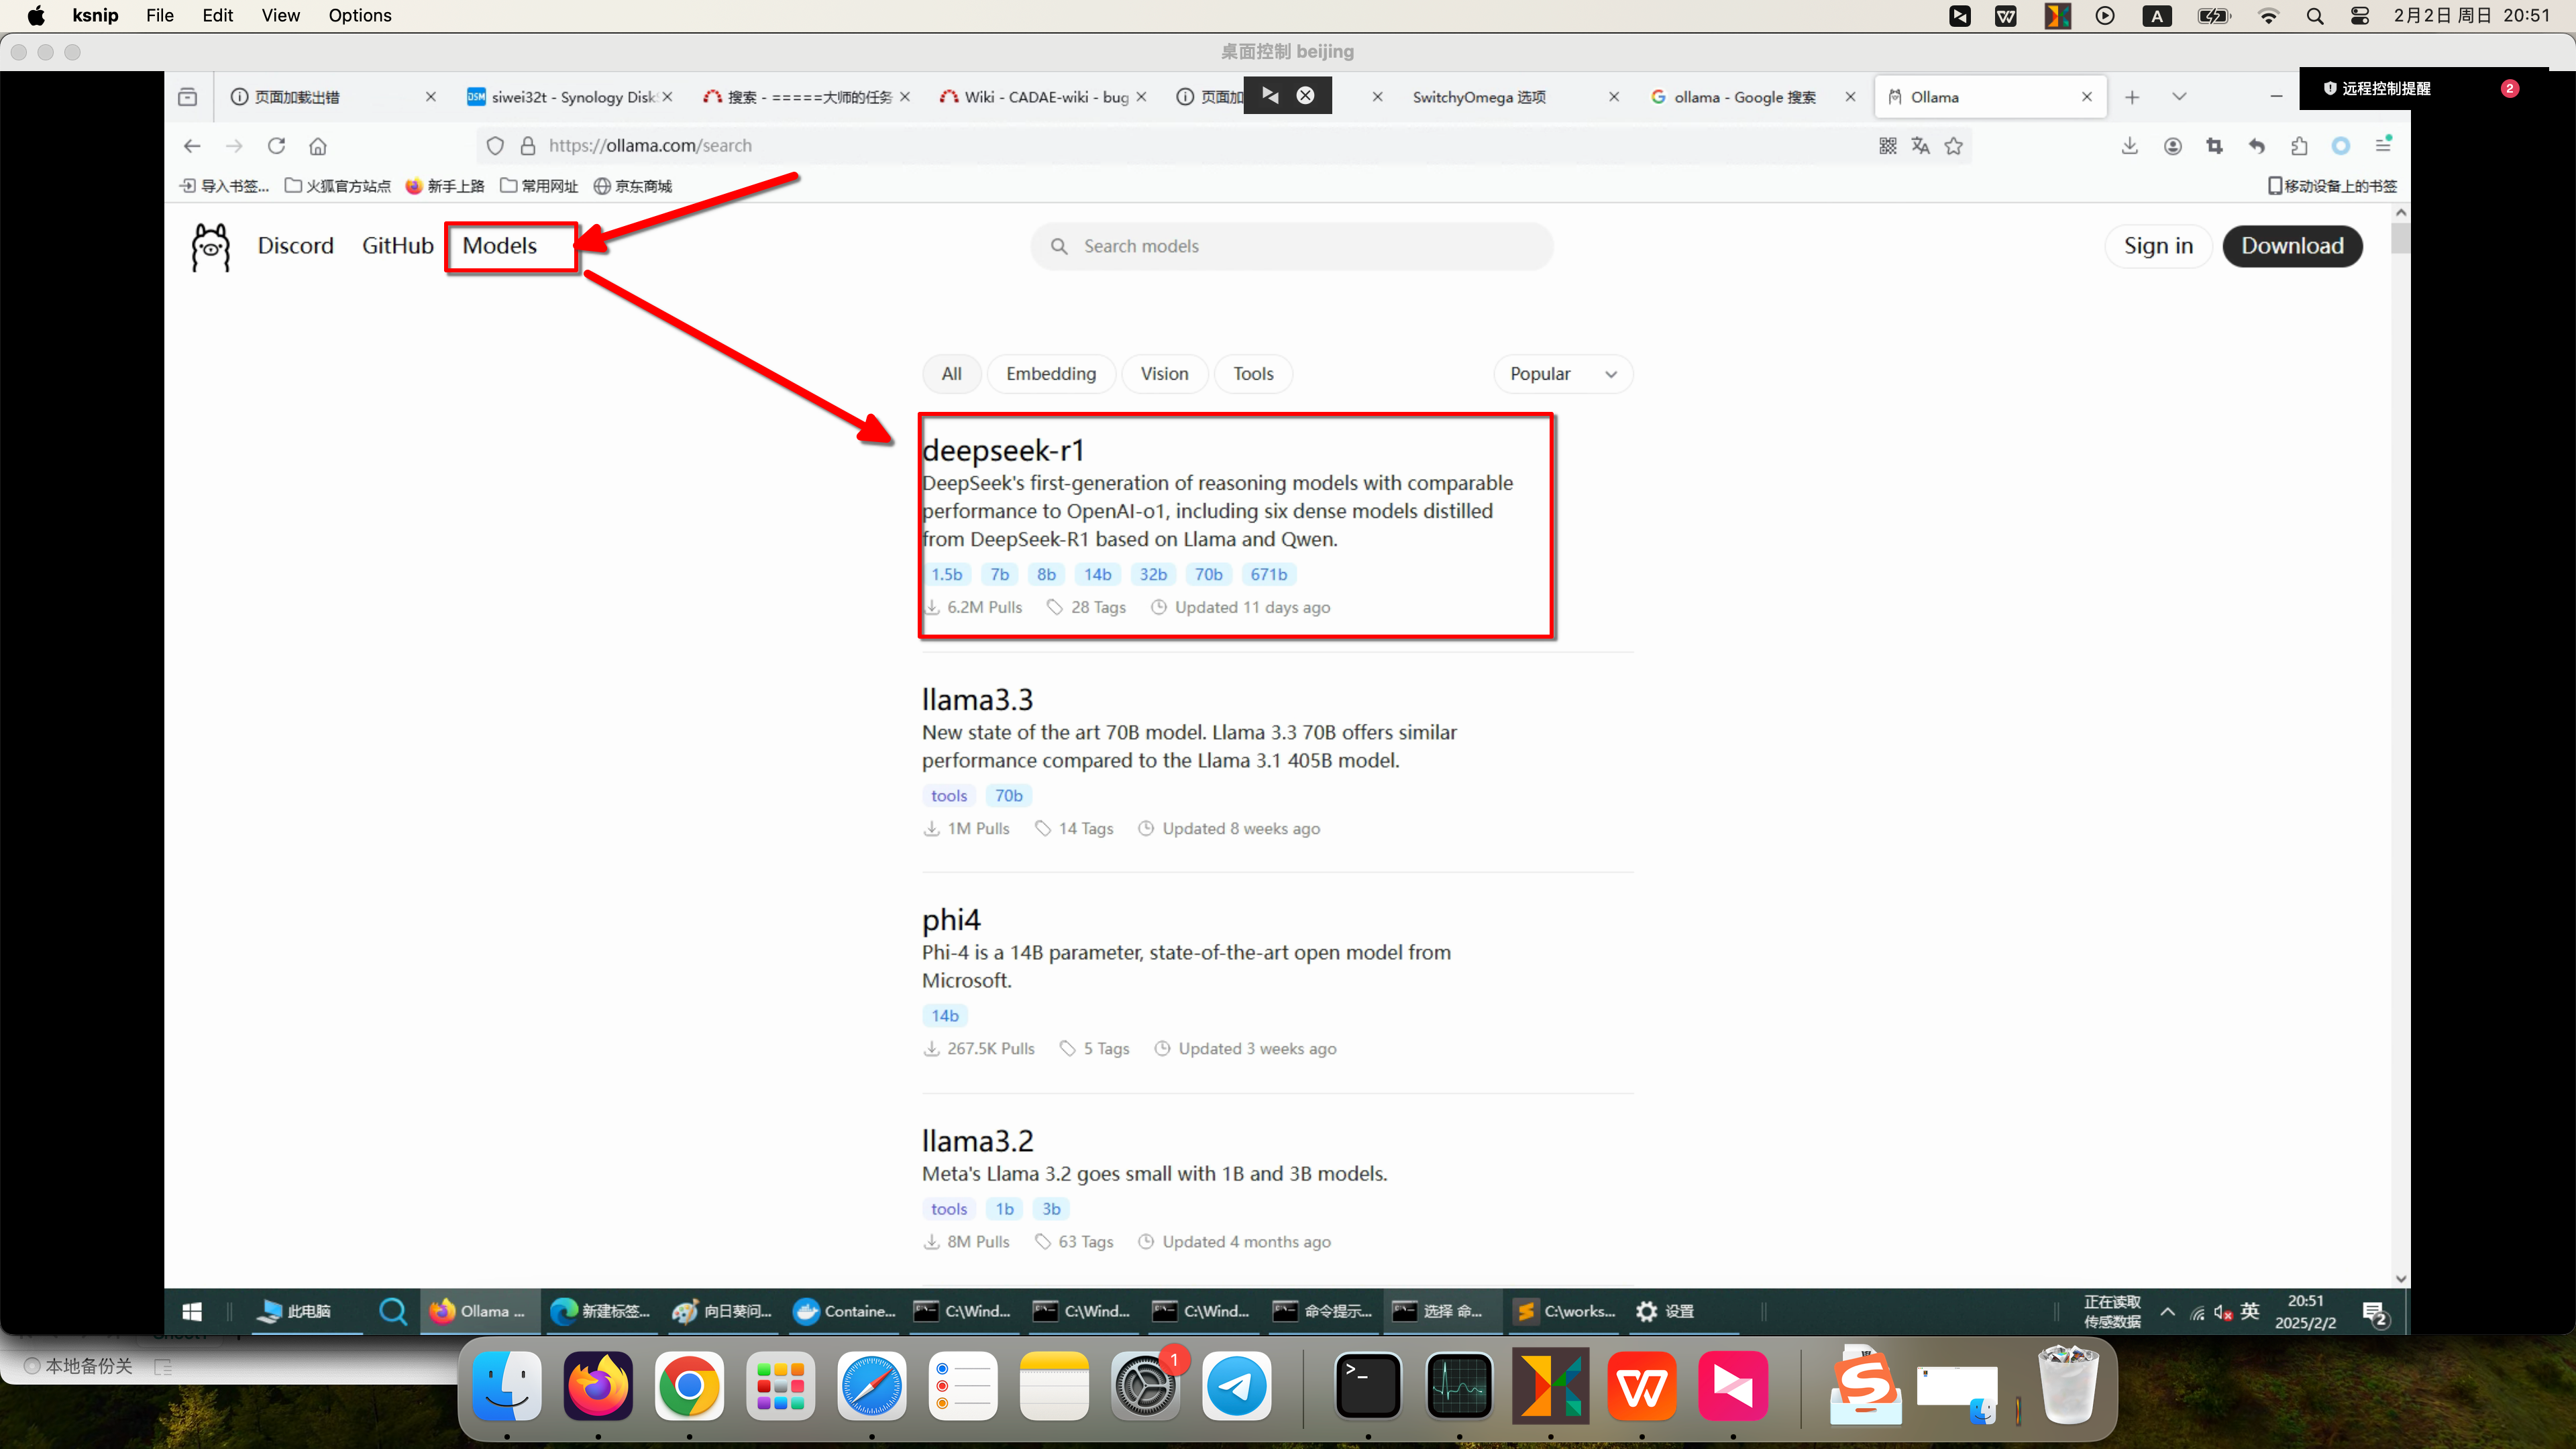Toggle the 本地备份关 radio option

32,1366
